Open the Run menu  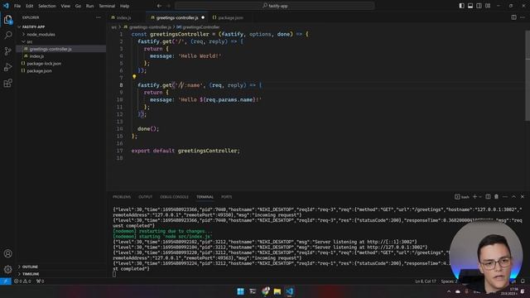[x=90, y=6]
